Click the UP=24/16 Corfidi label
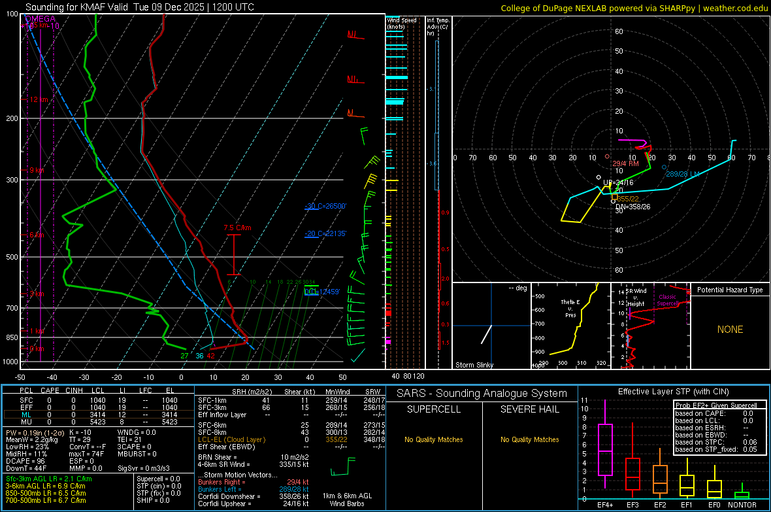This screenshot has width=771, height=512. (x=618, y=182)
